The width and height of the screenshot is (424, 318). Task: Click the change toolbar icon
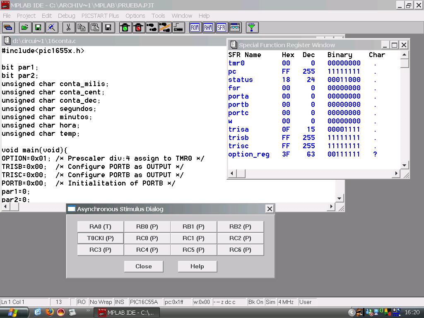[x=8, y=28]
